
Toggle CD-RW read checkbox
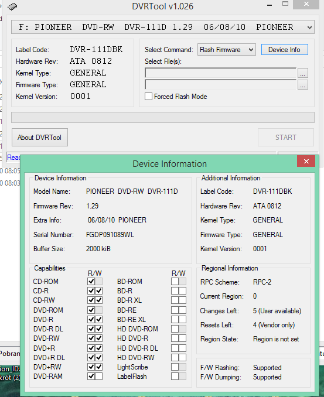coord(91,300)
